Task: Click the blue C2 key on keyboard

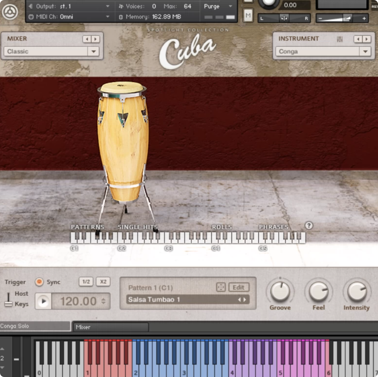Action: 136,369
